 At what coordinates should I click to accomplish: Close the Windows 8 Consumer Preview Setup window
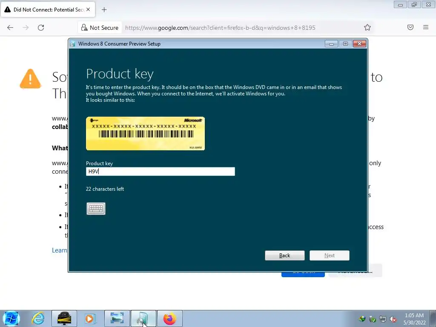coord(359,44)
